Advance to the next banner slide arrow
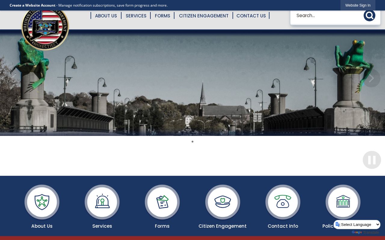 [x=371, y=78]
